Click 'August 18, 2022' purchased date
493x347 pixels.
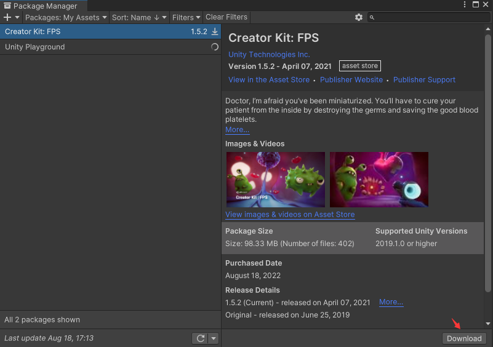pyautogui.click(x=253, y=276)
